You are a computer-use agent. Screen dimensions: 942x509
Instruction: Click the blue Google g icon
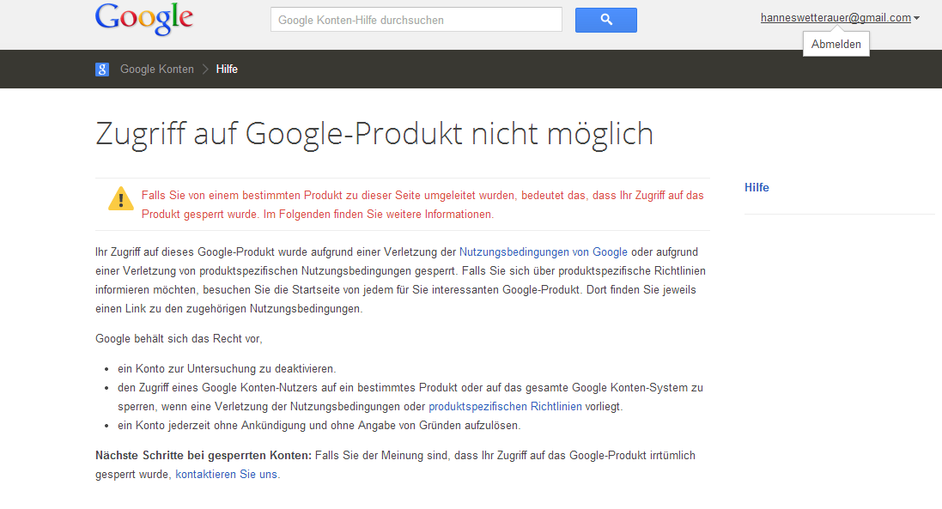pyautogui.click(x=102, y=69)
